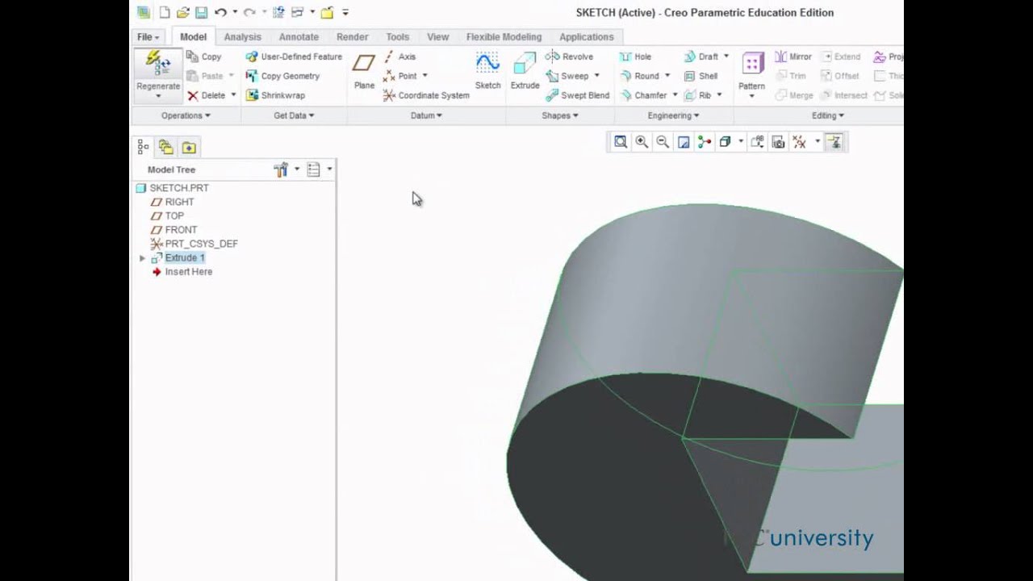Start the Sketch tool
This screenshot has width=1033, height=581.
[487, 71]
